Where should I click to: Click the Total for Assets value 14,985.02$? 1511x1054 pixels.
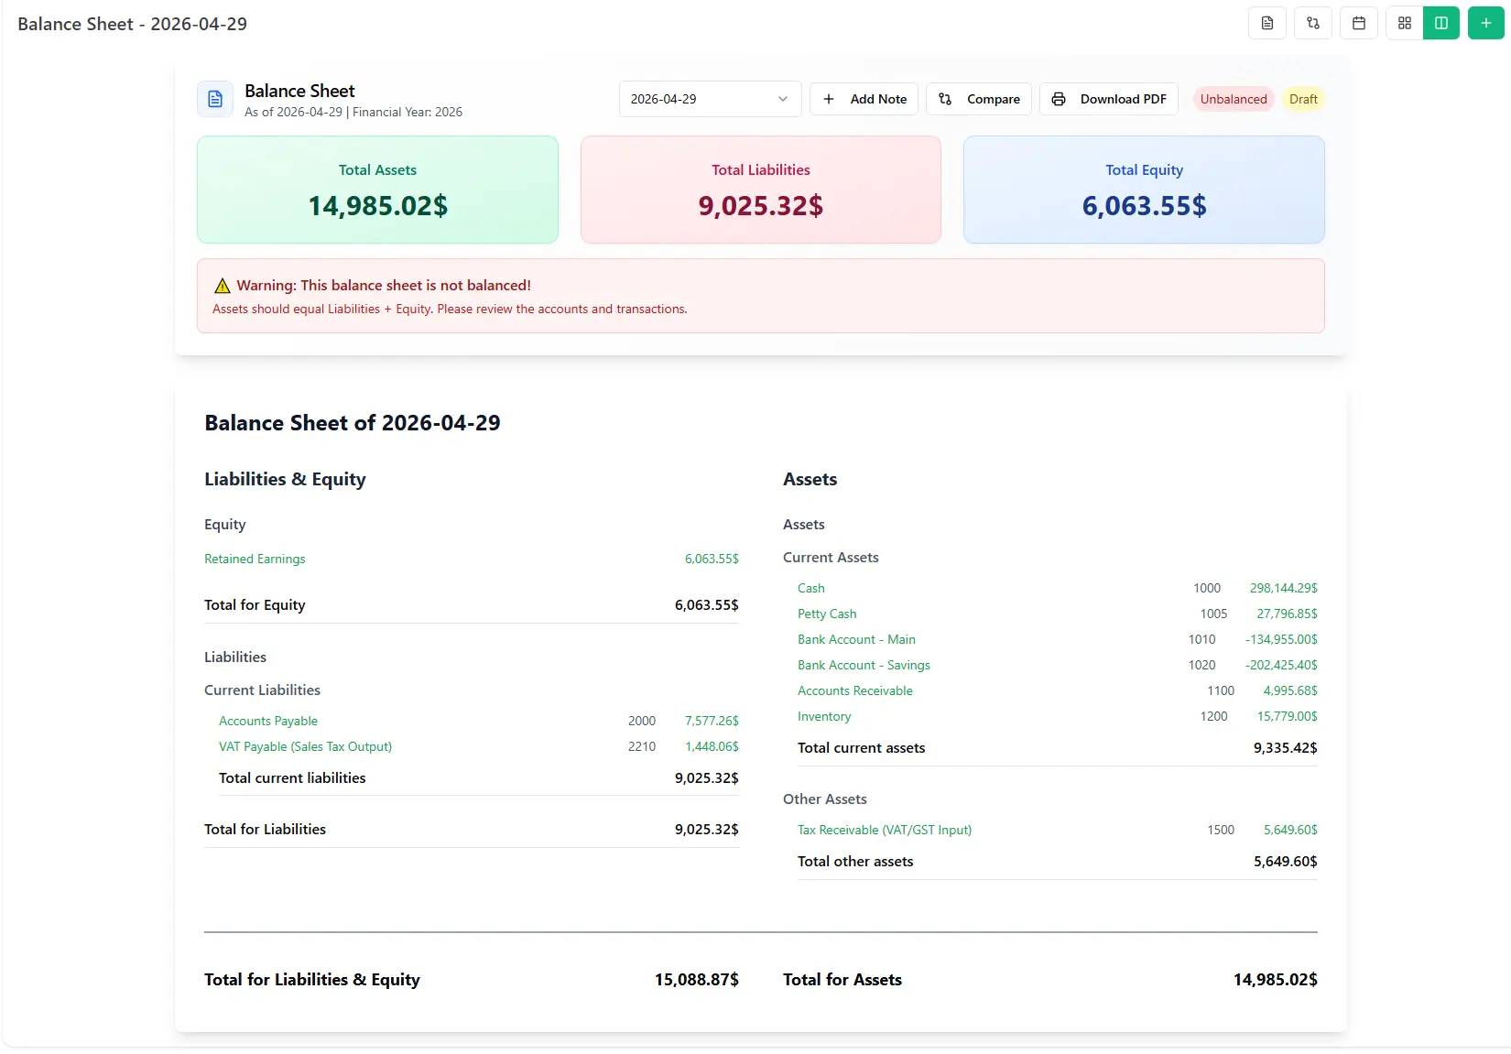pos(1275,980)
